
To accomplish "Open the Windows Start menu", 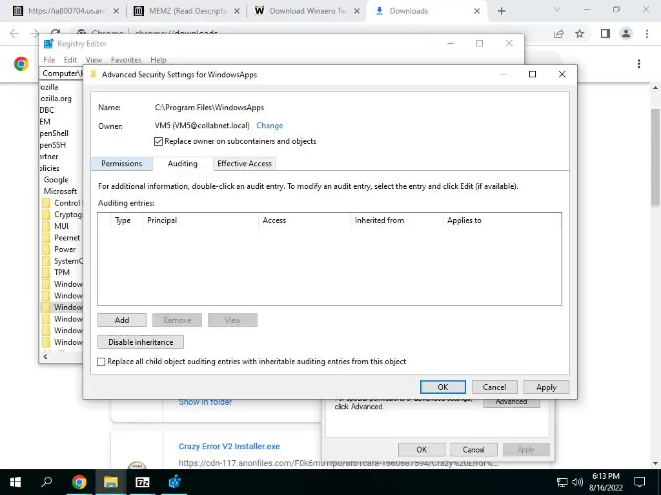I will [x=15, y=482].
